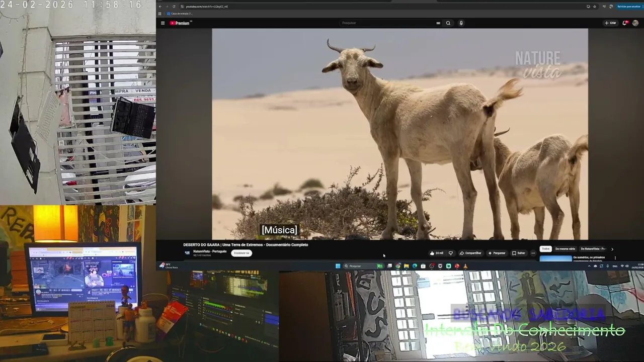Open taskbar volume control
This screenshot has height=362, width=644.
point(626,266)
